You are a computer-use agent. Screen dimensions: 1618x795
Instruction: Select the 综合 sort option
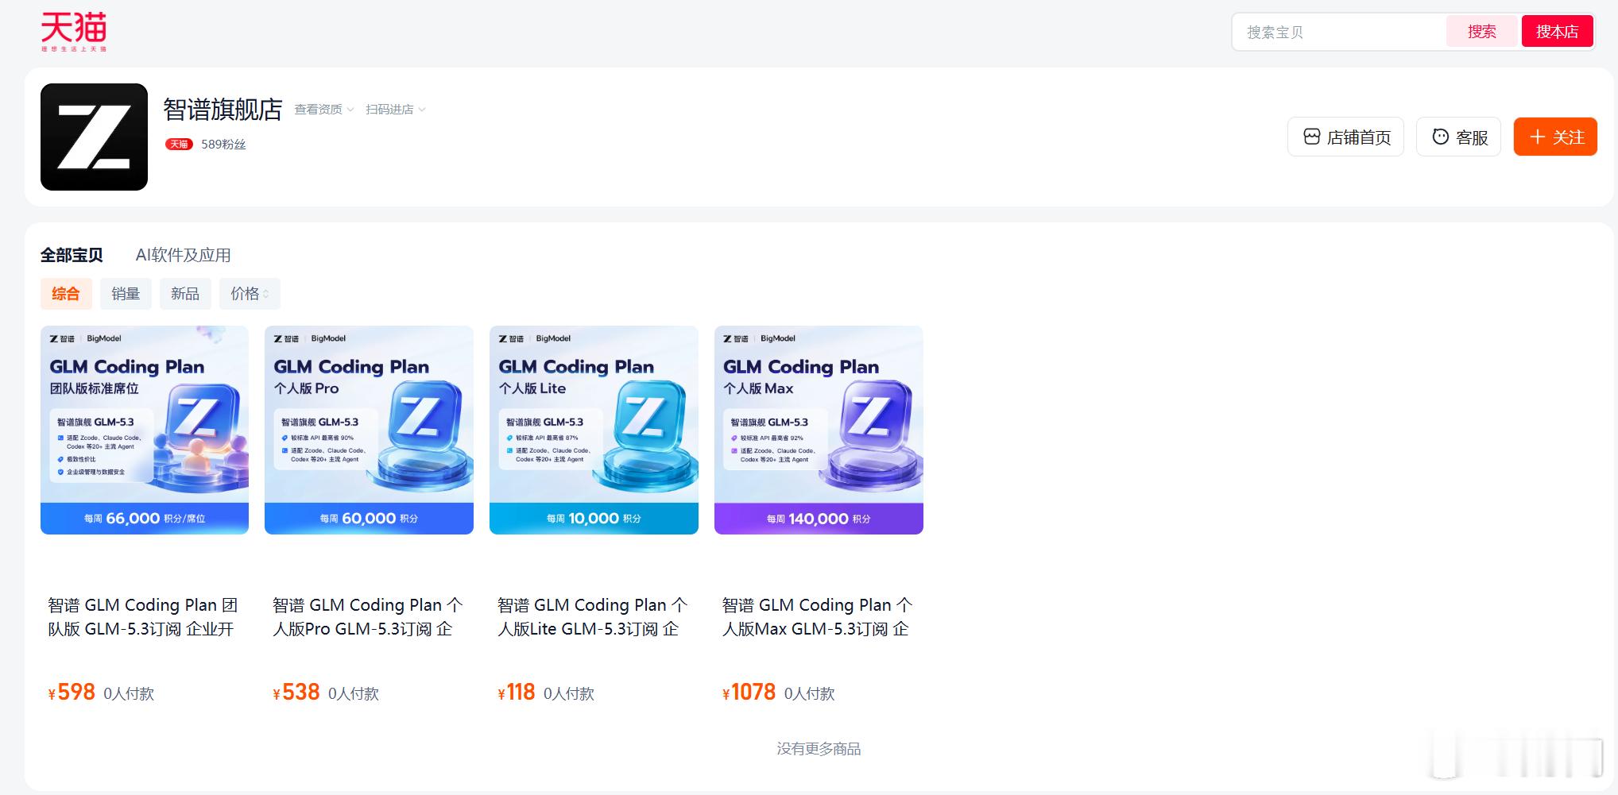(x=66, y=294)
